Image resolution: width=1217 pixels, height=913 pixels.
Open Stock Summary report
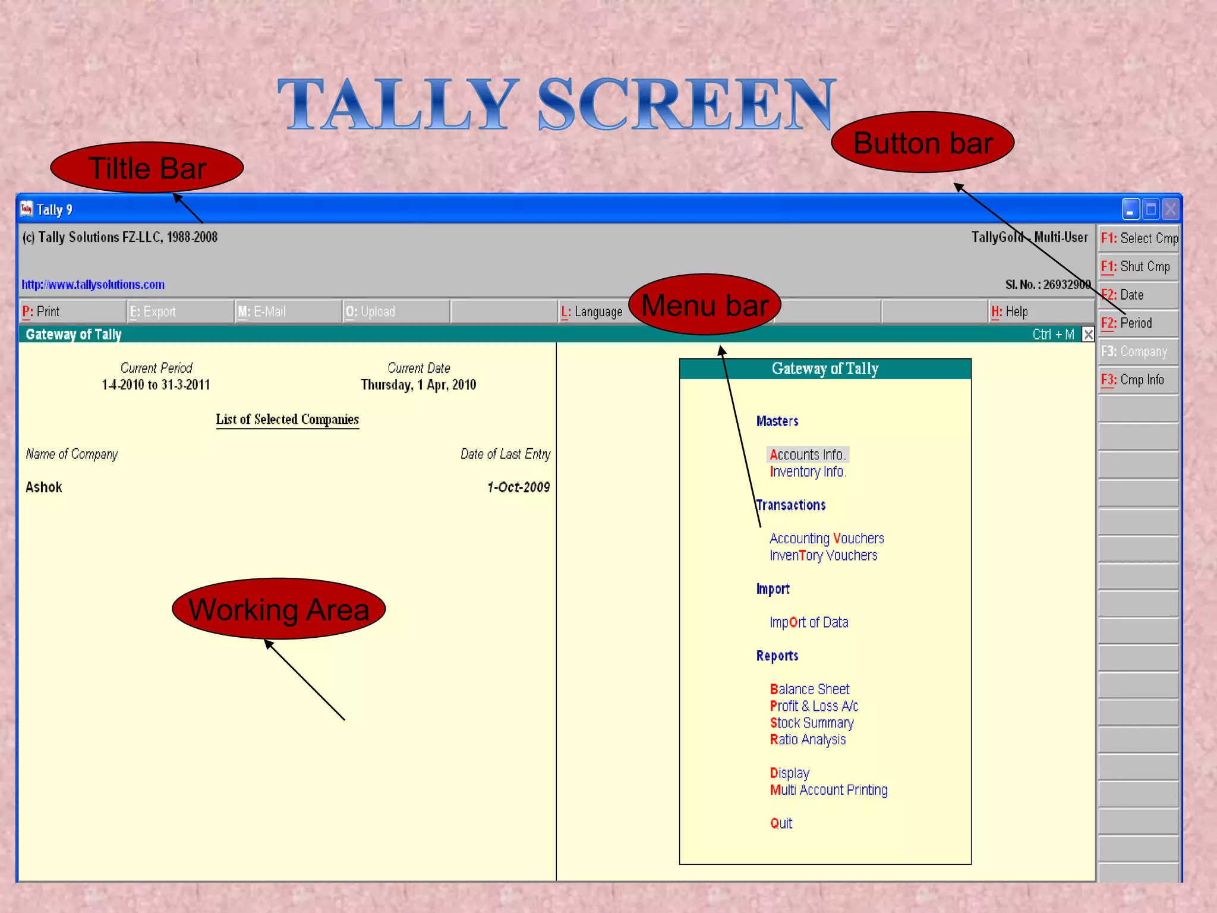(x=812, y=723)
